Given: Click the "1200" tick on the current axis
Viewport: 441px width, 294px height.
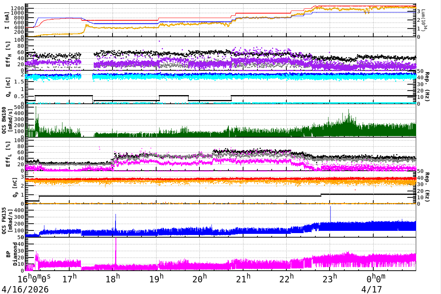Looking at the screenshot, I should (x=17, y=8).
